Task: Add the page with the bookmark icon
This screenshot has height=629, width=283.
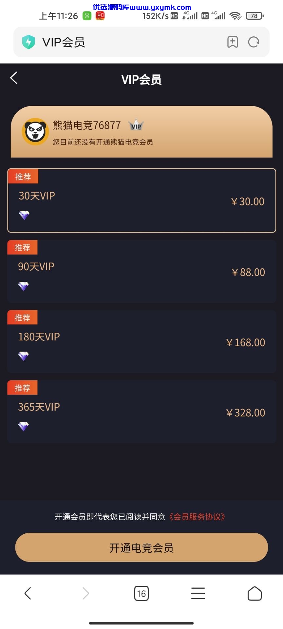Action: click(x=233, y=42)
